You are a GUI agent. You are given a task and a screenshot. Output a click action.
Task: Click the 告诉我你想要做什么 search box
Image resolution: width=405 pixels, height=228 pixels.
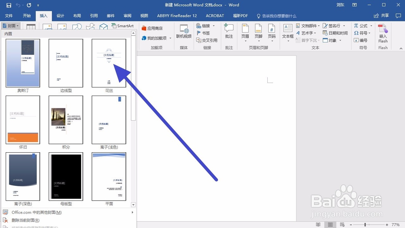point(276,16)
